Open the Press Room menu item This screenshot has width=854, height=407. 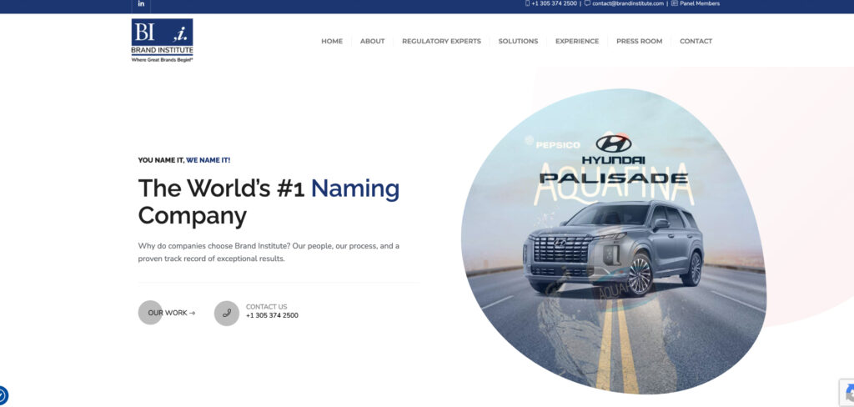pos(640,42)
